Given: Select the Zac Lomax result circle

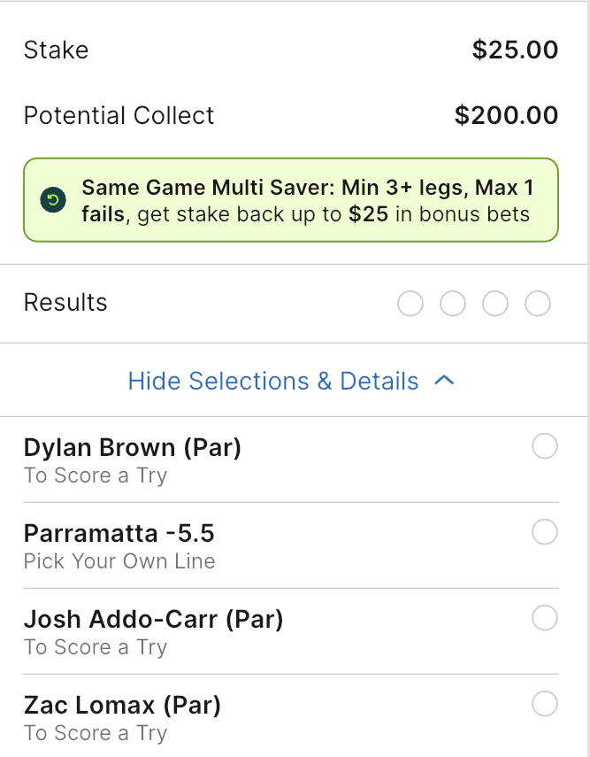Looking at the screenshot, I should (545, 704).
